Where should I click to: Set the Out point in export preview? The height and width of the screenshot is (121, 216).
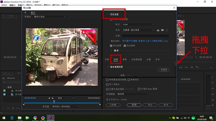[x=53, y=98]
